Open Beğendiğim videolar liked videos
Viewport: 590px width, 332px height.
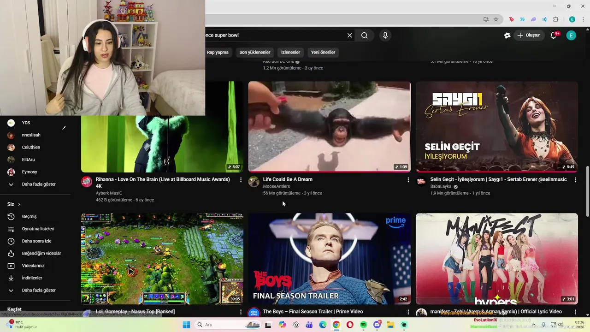[35, 253]
